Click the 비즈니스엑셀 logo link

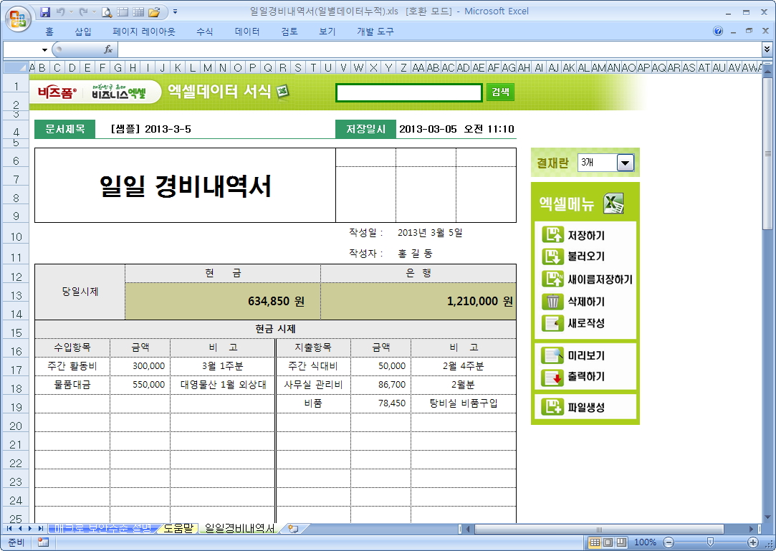click(119, 92)
